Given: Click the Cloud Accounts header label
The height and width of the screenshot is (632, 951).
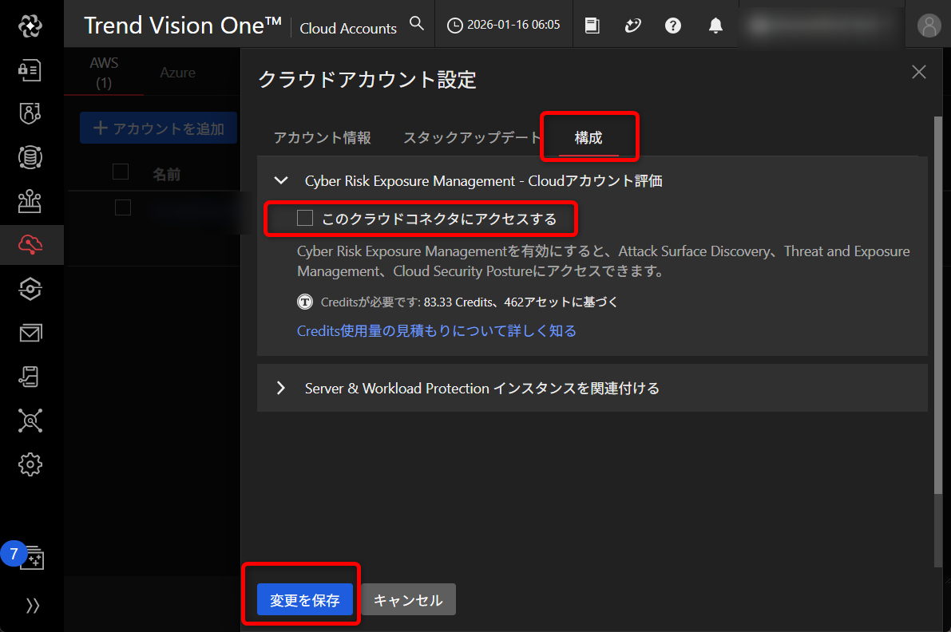Looking at the screenshot, I should [348, 28].
